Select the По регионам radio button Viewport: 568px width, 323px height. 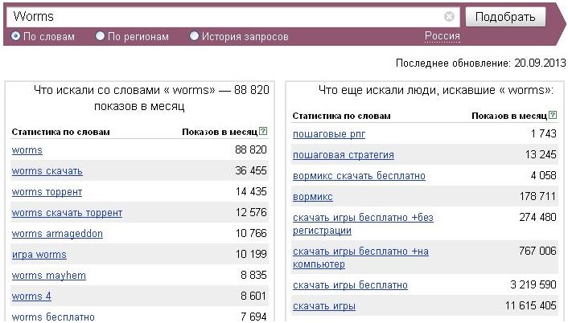[100, 36]
